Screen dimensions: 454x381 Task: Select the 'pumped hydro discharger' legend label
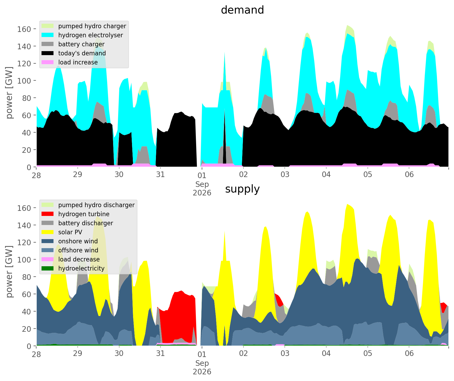click(x=96, y=205)
